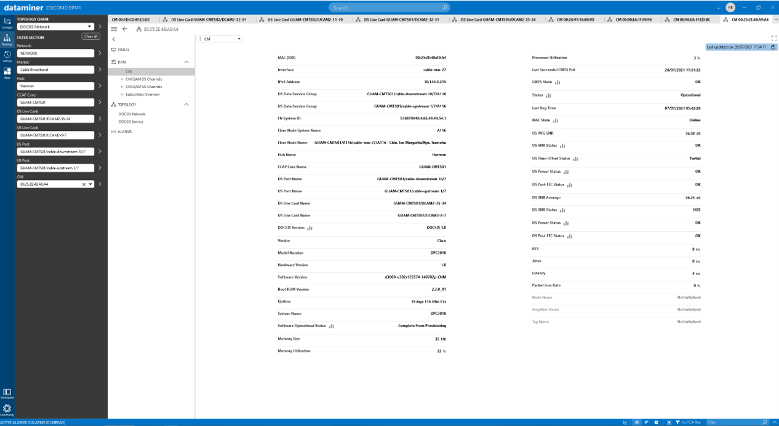
Task: Open trend graph for MAC State
Action: (x=556, y=120)
